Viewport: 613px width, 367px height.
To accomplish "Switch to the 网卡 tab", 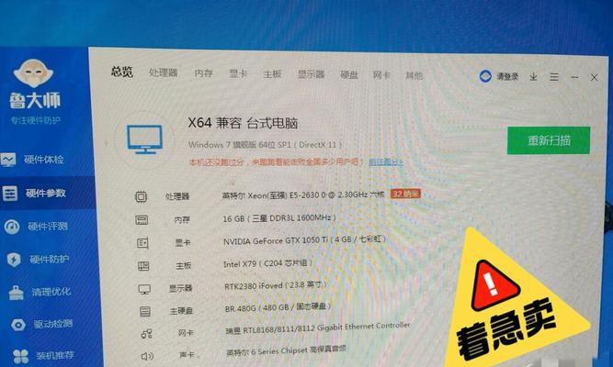I will 381,75.
